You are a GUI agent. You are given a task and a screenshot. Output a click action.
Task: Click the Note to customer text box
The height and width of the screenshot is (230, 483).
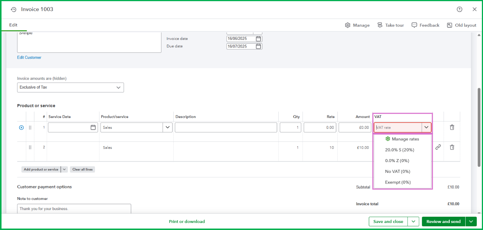pos(74,209)
